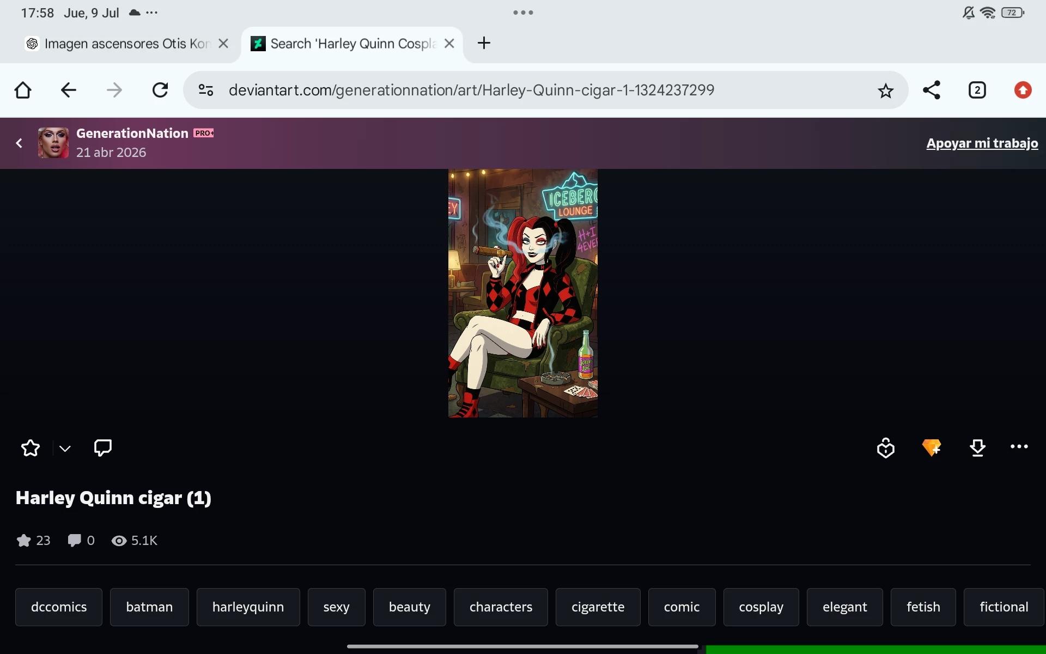Open the 'harleyquinn' tag

248,607
